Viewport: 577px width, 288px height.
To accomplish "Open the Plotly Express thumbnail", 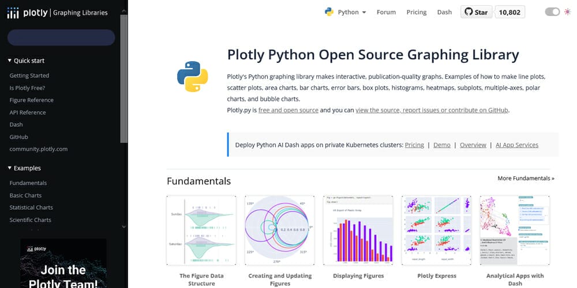I will click(x=436, y=230).
